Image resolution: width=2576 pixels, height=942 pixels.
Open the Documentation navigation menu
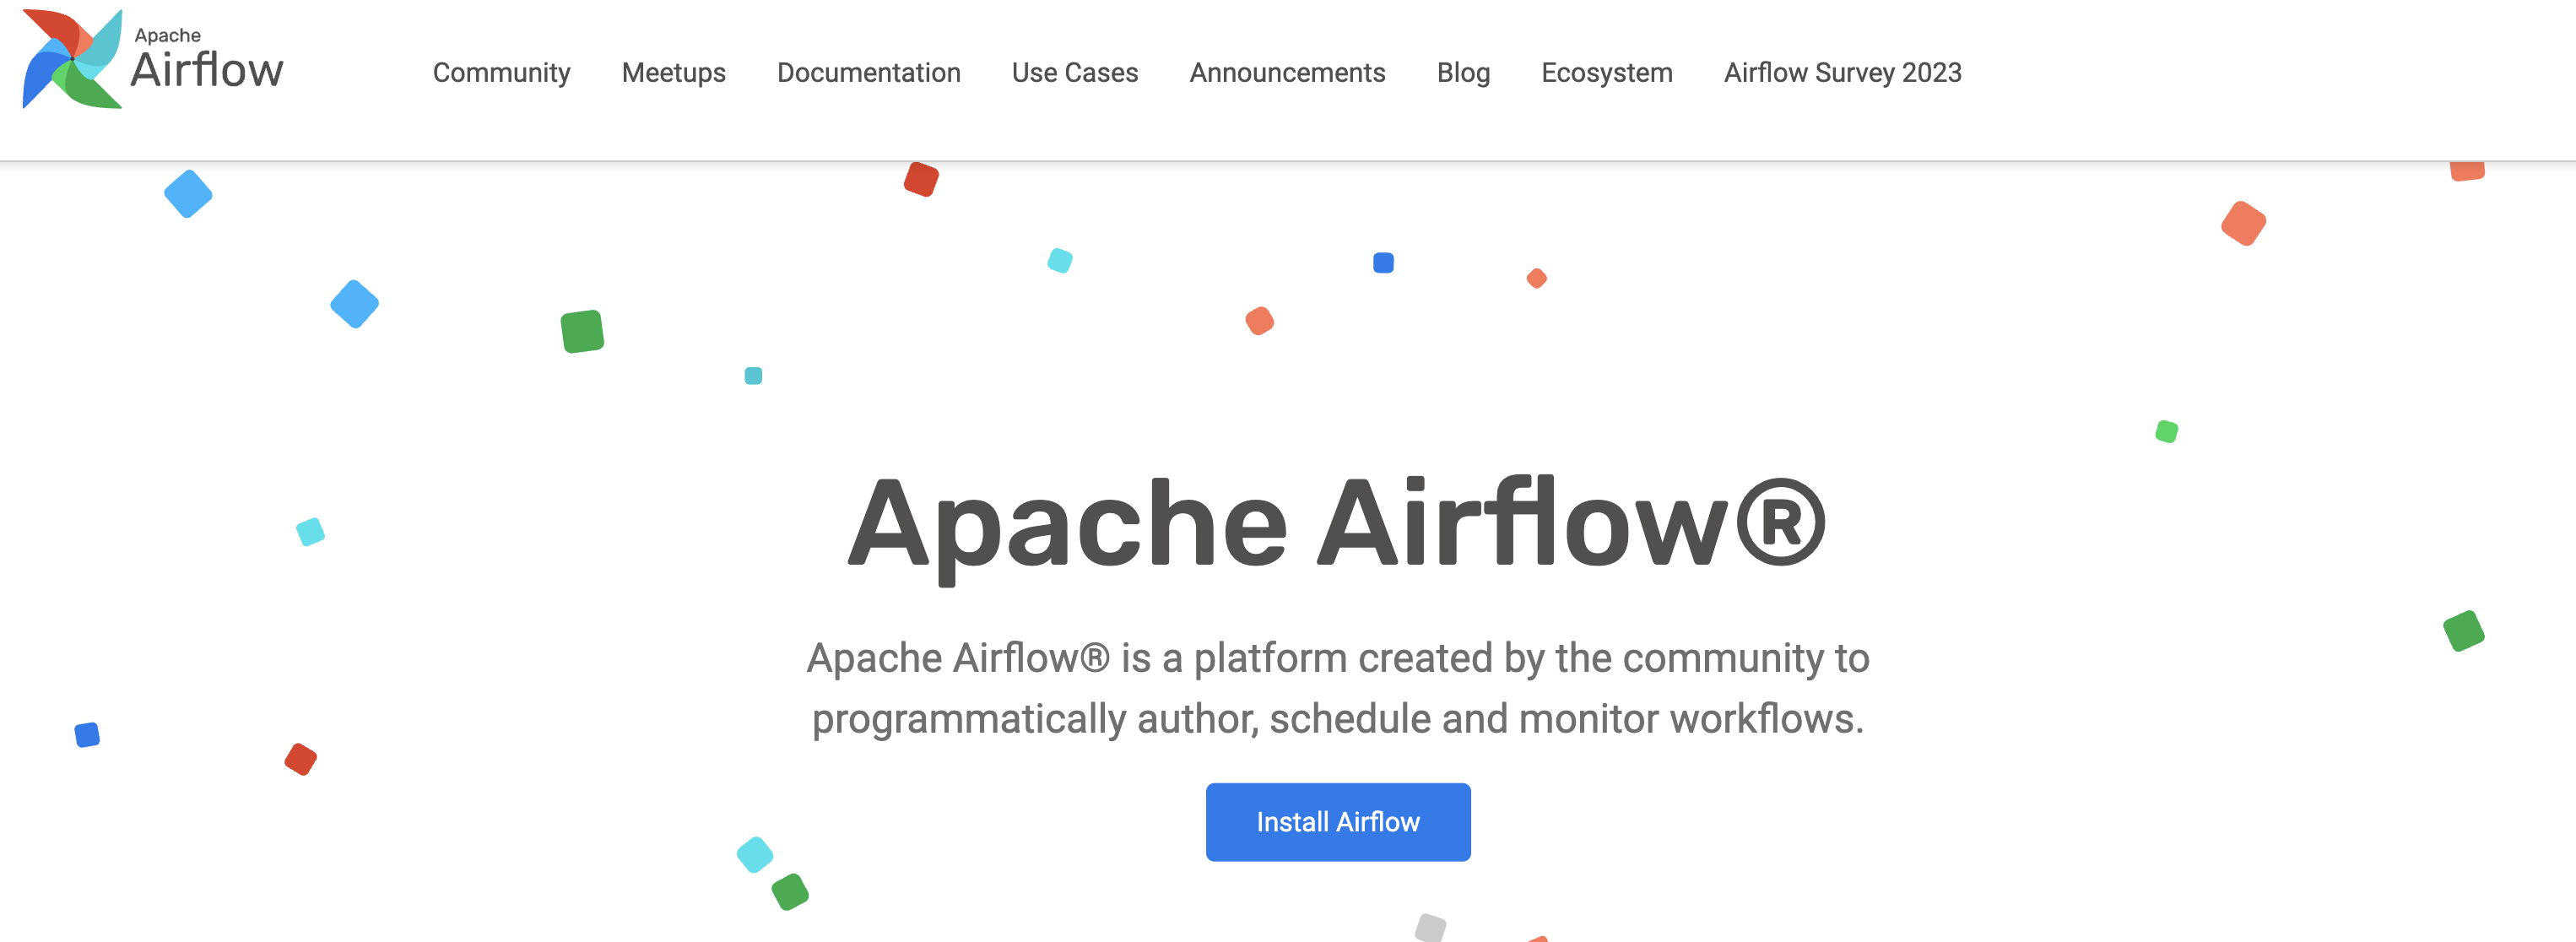pos(868,71)
